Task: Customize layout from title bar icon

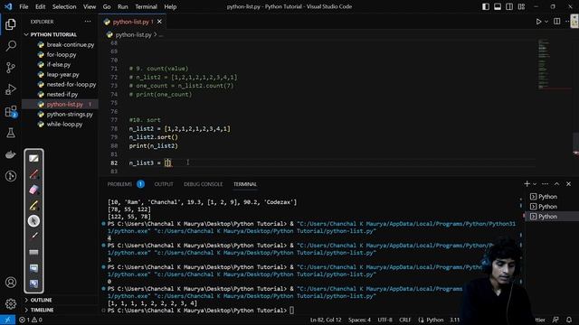Action: coord(521,6)
